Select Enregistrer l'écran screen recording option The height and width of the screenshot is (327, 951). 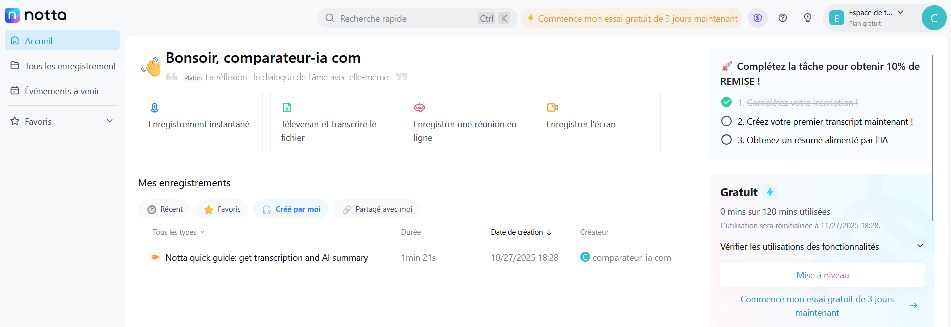(x=598, y=122)
